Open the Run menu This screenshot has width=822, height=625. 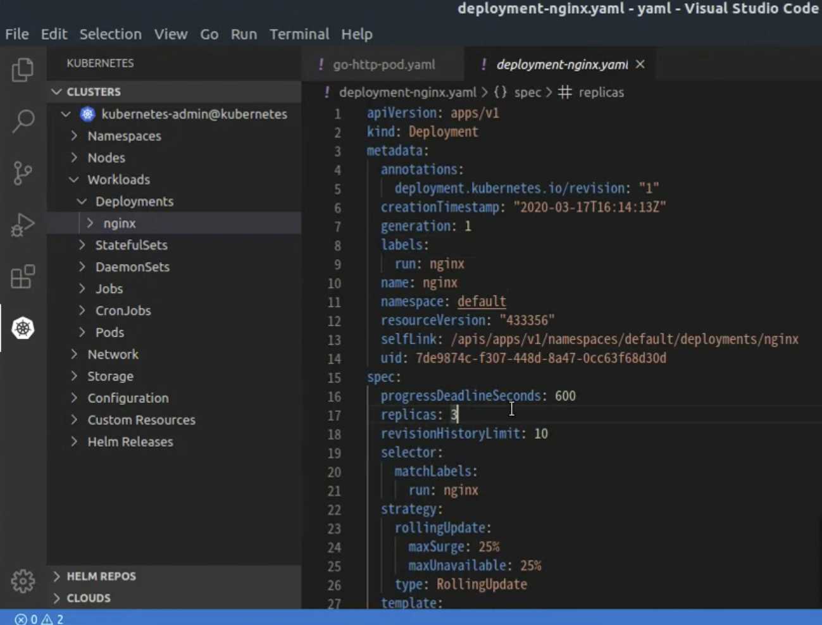coord(244,34)
